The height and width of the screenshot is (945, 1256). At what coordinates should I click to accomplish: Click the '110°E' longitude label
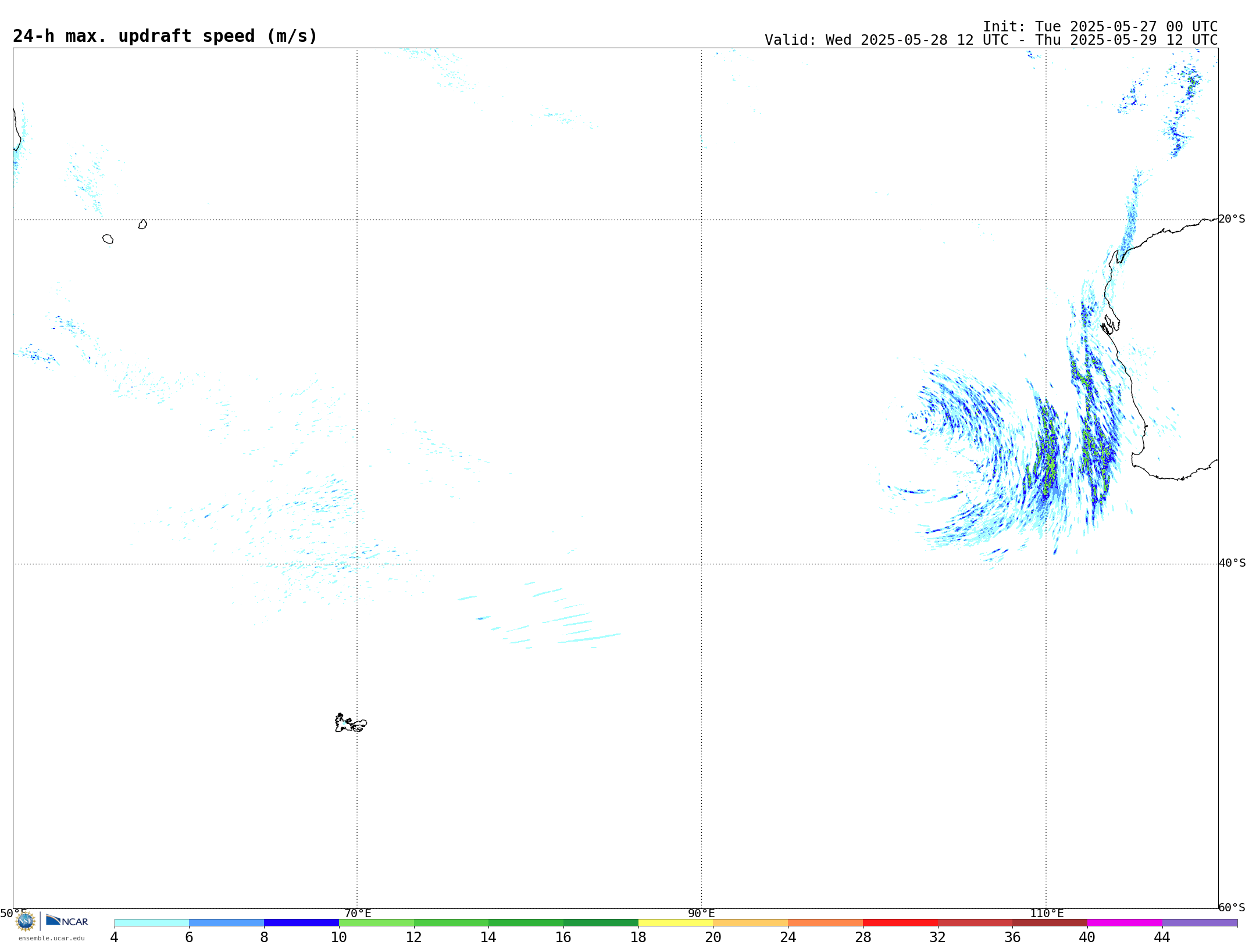(1047, 914)
